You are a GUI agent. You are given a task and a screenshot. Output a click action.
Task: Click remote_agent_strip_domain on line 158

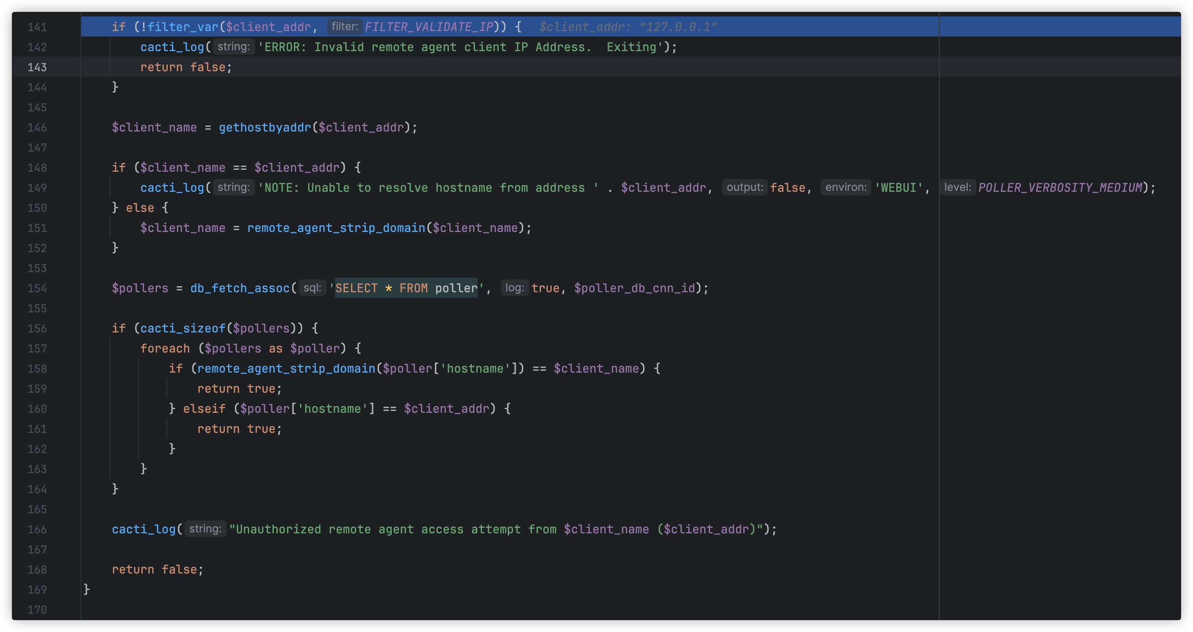tap(286, 369)
